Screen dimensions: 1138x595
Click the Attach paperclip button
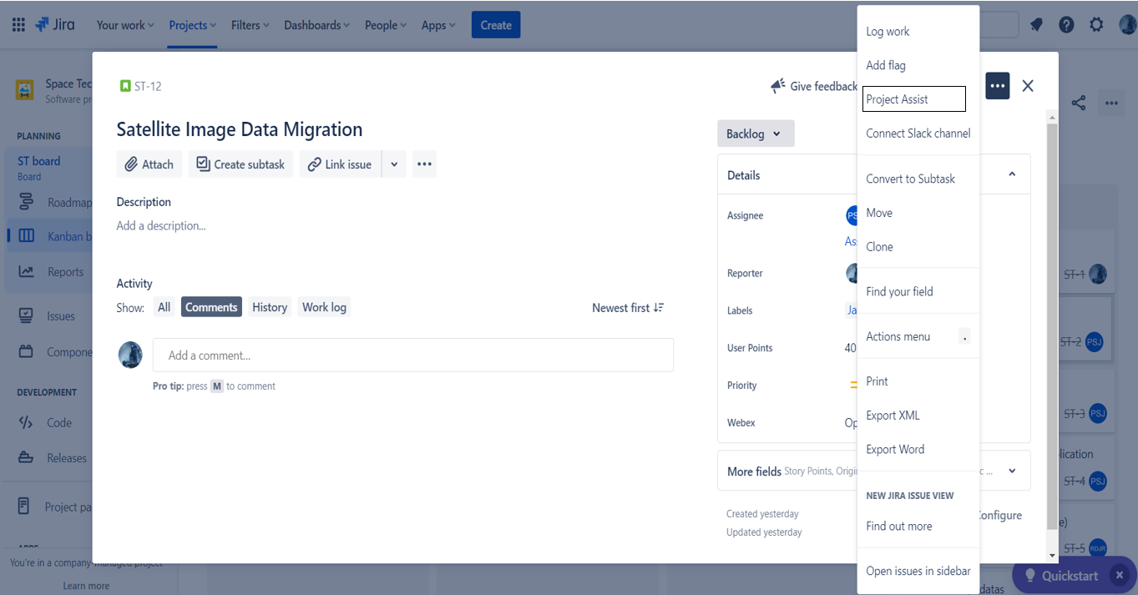click(149, 164)
